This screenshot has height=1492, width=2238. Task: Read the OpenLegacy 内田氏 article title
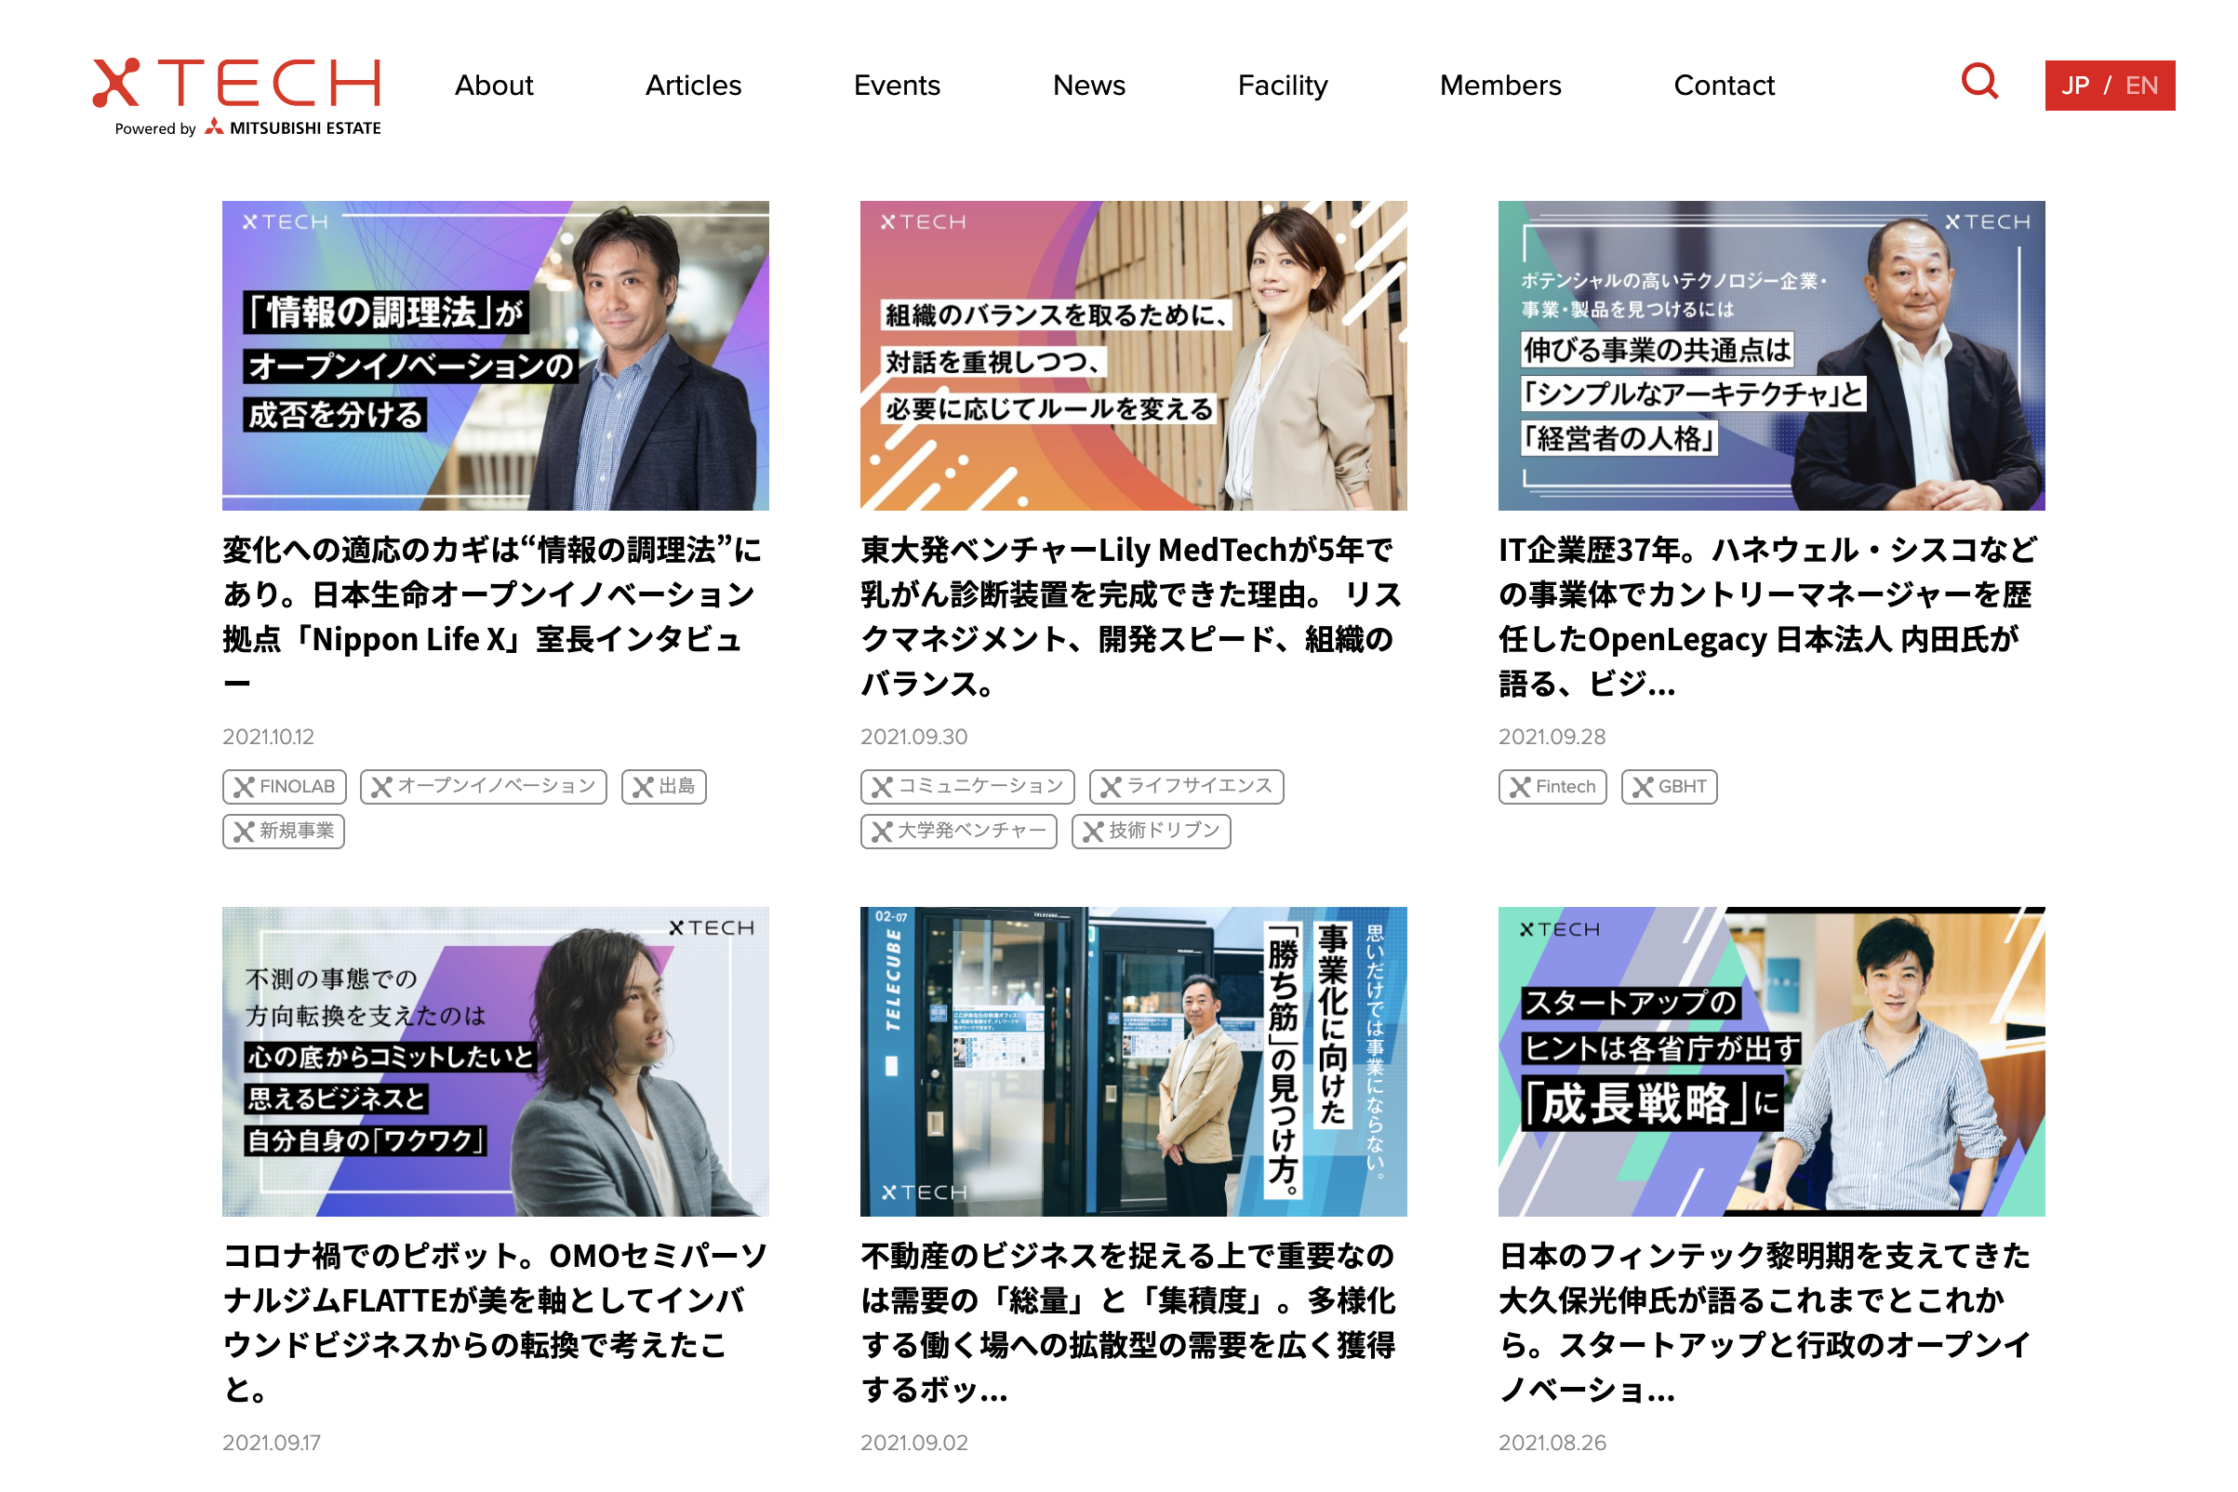[1768, 617]
